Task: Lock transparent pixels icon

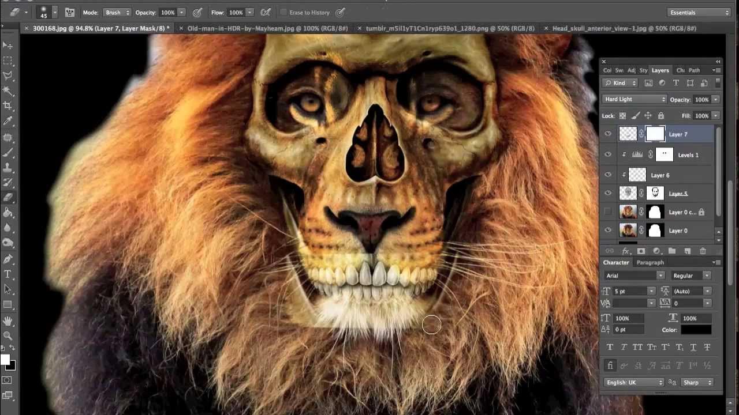Action: pyautogui.click(x=622, y=116)
